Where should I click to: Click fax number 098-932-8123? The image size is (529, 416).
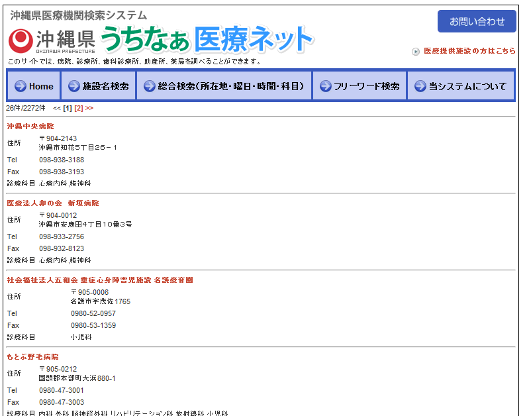click(x=62, y=248)
